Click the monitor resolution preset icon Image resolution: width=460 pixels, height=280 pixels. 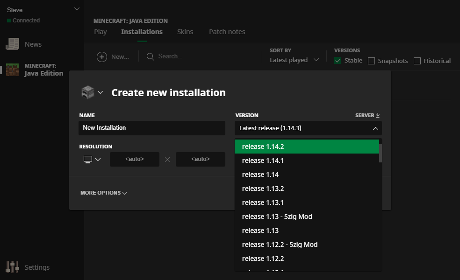[x=88, y=160]
